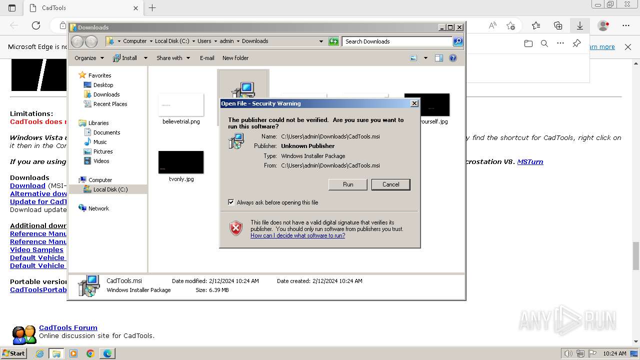
Task: Refresh the Downloads folder view
Action: (333, 41)
